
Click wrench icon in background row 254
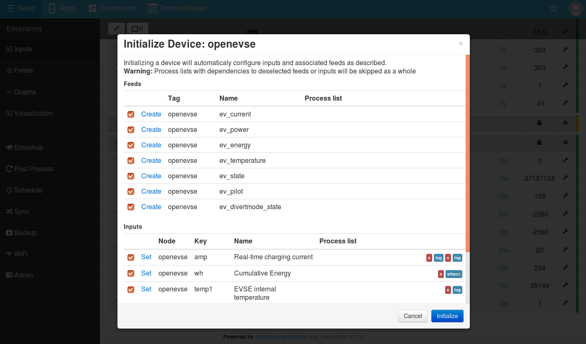click(x=566, y=267)
